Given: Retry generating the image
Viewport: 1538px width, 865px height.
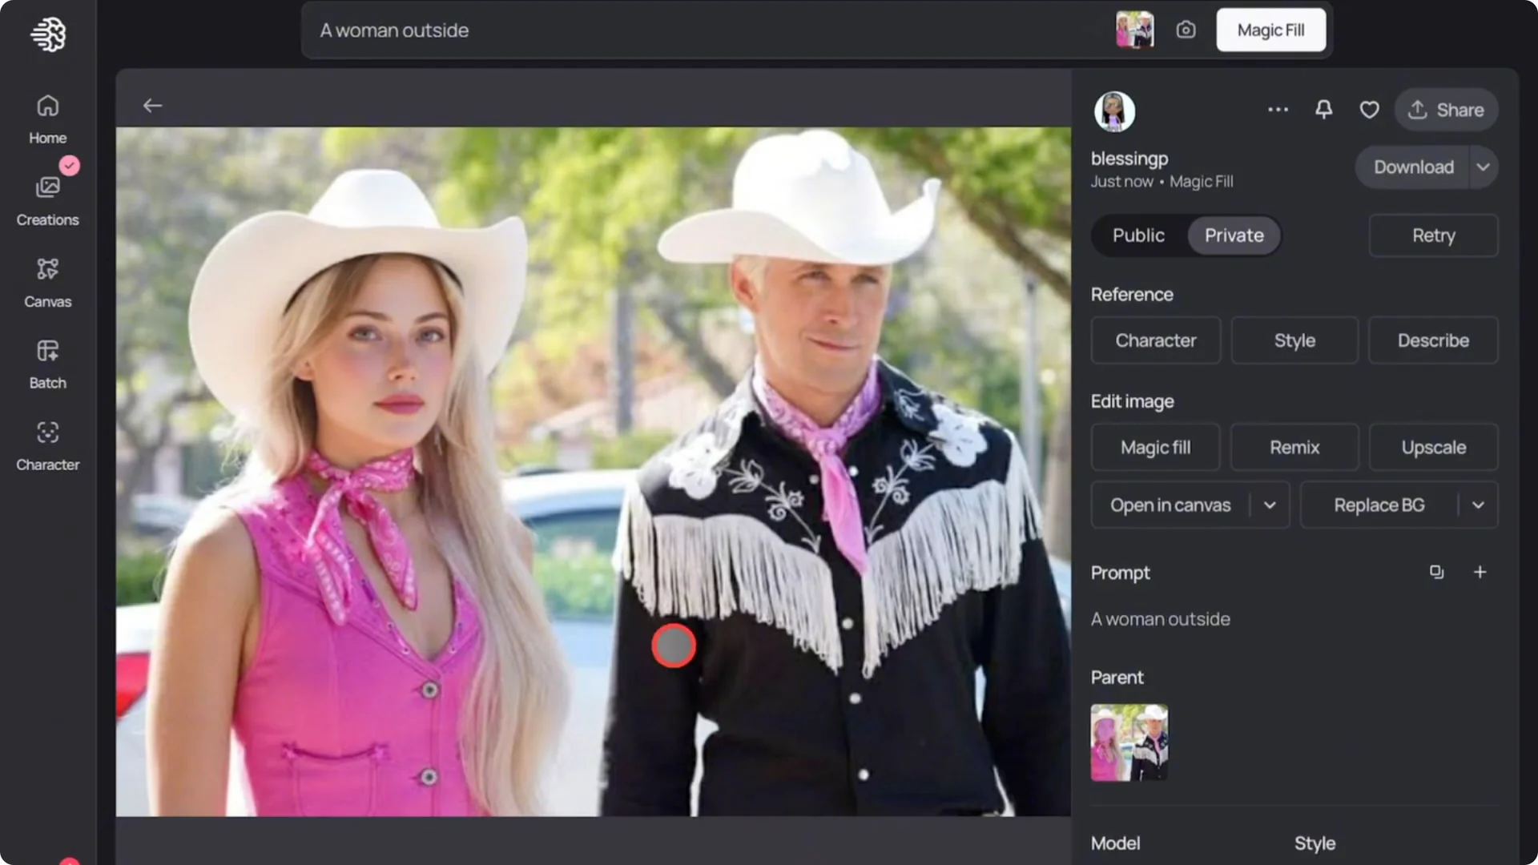Looking at the screenshot, I should 1433,235.
